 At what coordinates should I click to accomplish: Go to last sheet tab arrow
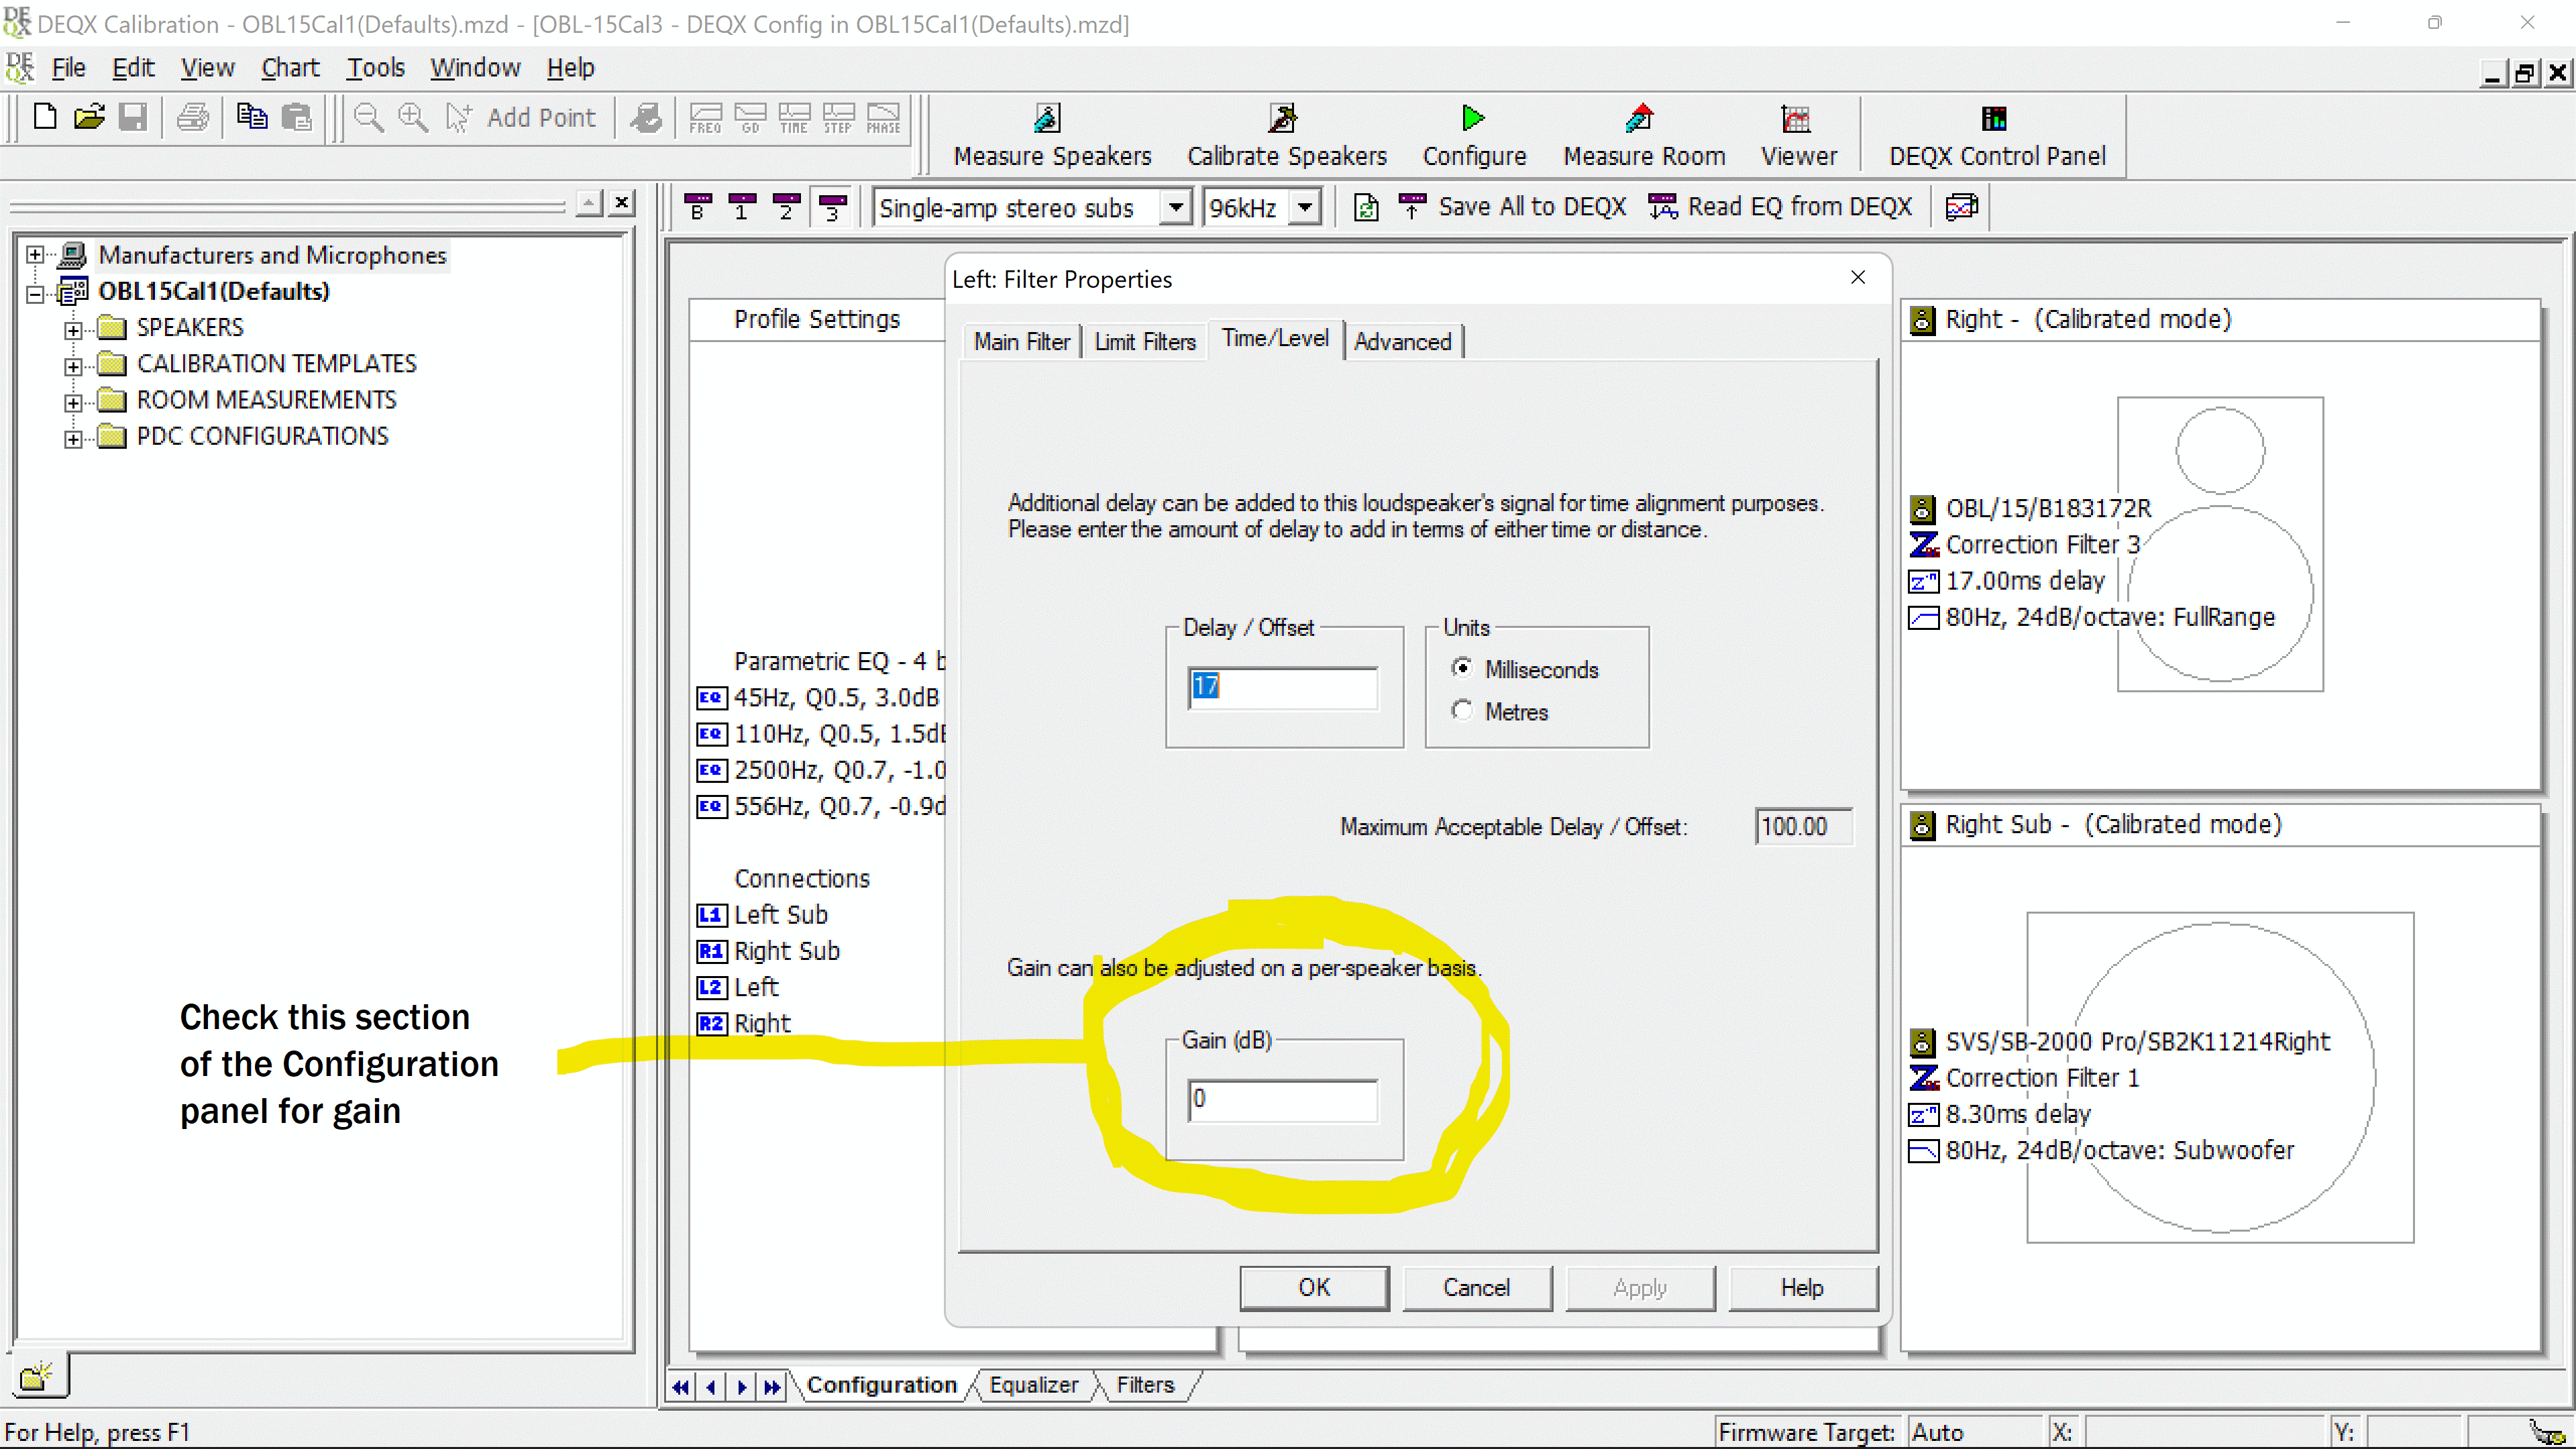pos(772,1386)
